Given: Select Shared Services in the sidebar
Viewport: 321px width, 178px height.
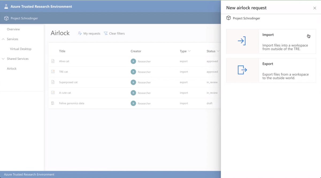Looking at the screenshot, I should 18,59.
